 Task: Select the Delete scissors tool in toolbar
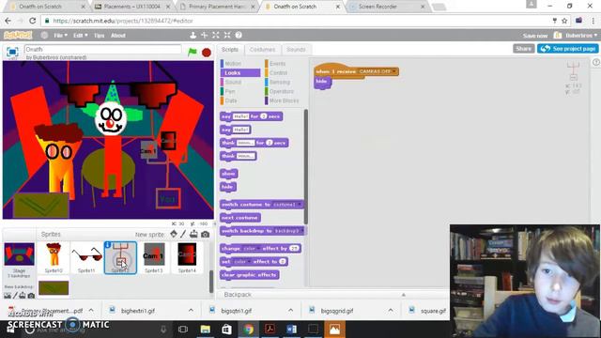(x=205, y=36)
